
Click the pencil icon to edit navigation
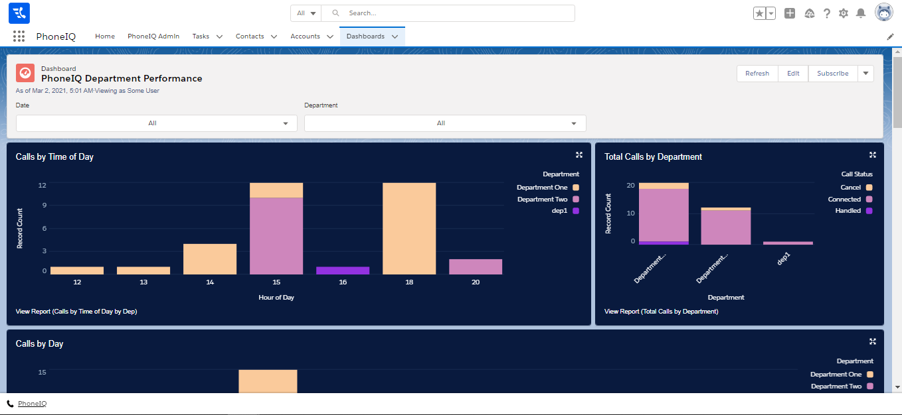890,37
